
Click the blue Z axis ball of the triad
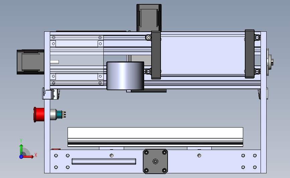pyautogui.click(x=21, y=157)
